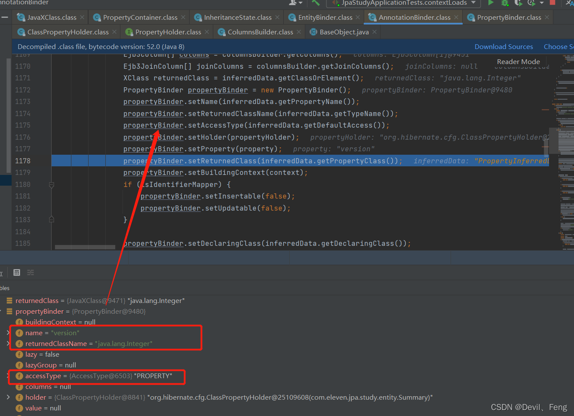Click the variable icon beside returnedClass
574x416 pixels.
(9, 301)
